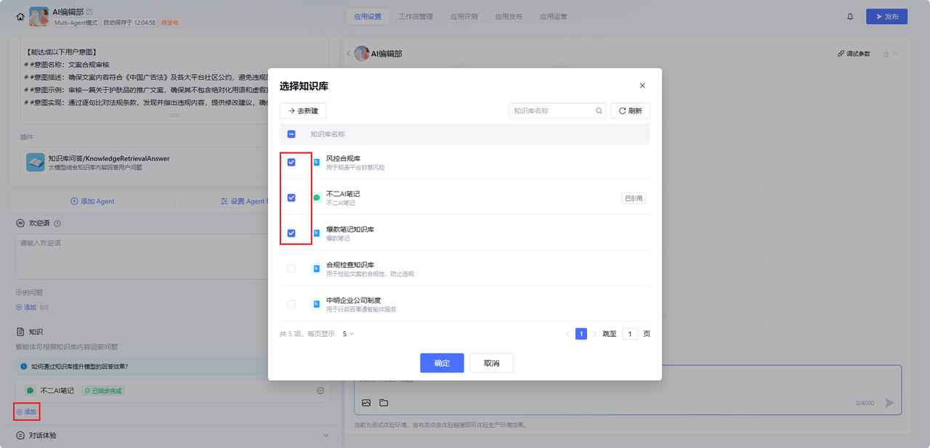Click the 合规检查知识库 document icon
This screenshot has width=930, height=448.
(316, 269)
